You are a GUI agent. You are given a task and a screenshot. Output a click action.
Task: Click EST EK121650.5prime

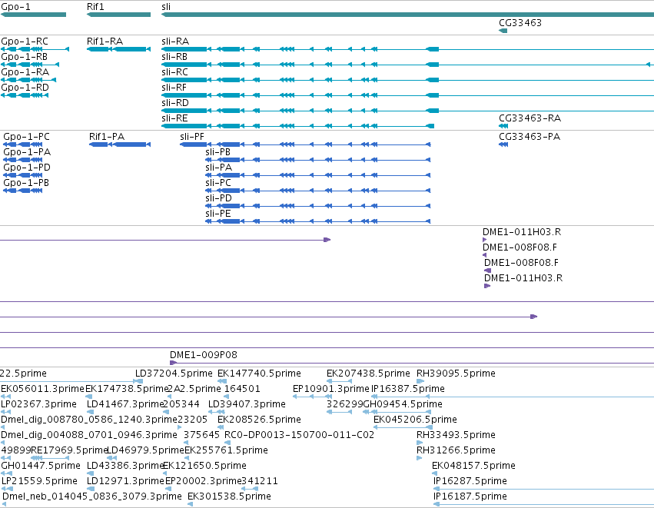(204, 466)
